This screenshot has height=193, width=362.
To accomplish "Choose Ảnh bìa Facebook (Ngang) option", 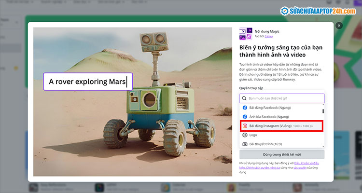I will [269, 117].
